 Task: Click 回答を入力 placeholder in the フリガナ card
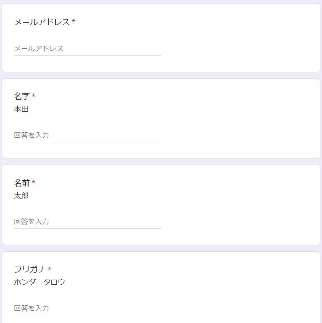click(x=31, y=308)
